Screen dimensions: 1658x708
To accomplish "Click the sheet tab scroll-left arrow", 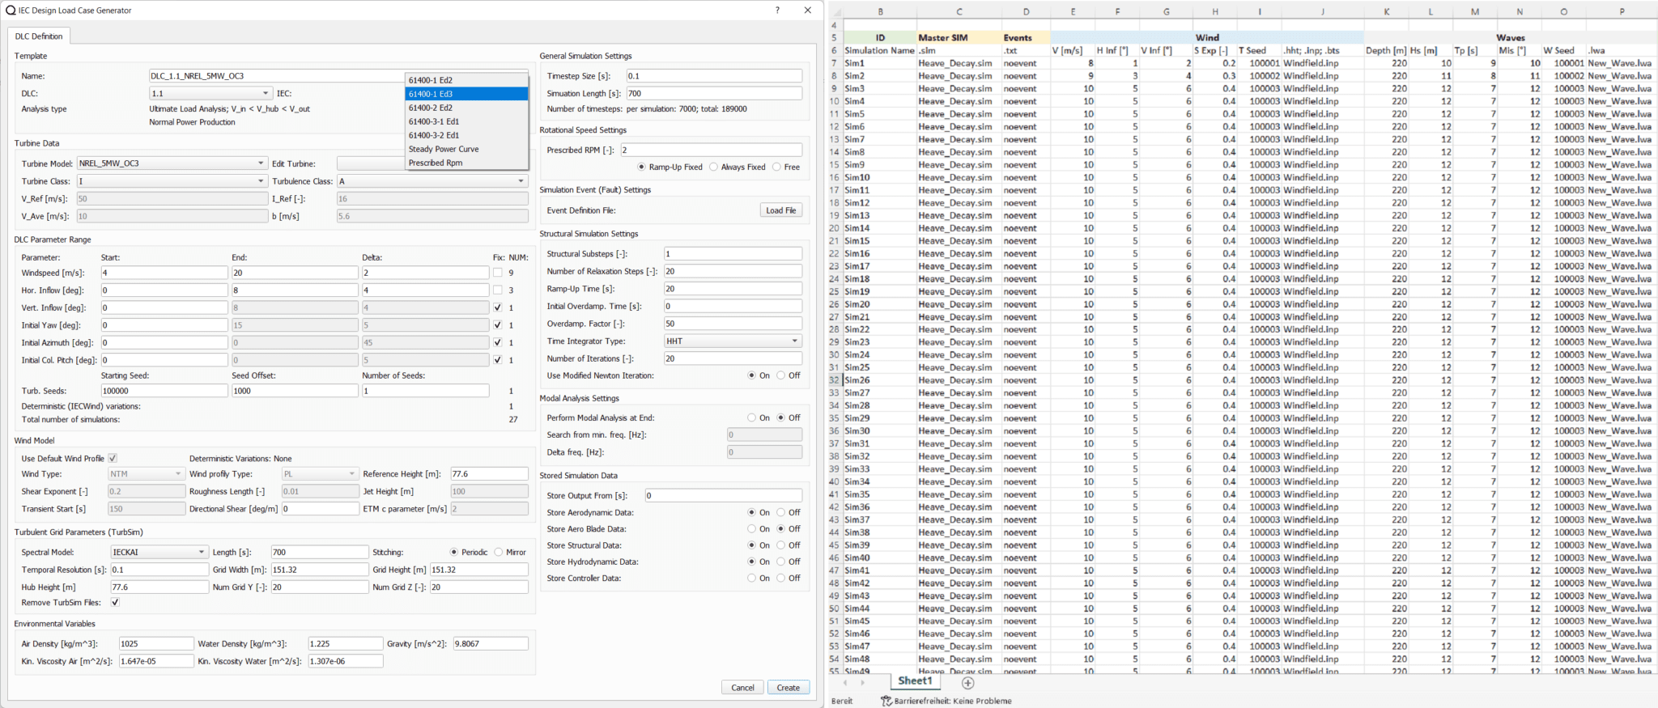I will point(845,683).
